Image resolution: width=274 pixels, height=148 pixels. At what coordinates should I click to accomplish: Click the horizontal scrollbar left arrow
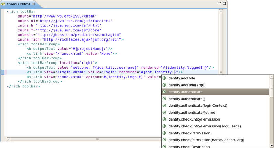click(9, 139)
